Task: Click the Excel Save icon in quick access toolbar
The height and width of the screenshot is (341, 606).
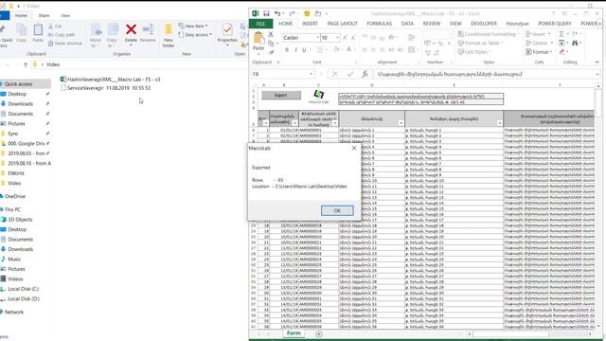Action: point(266,13)
